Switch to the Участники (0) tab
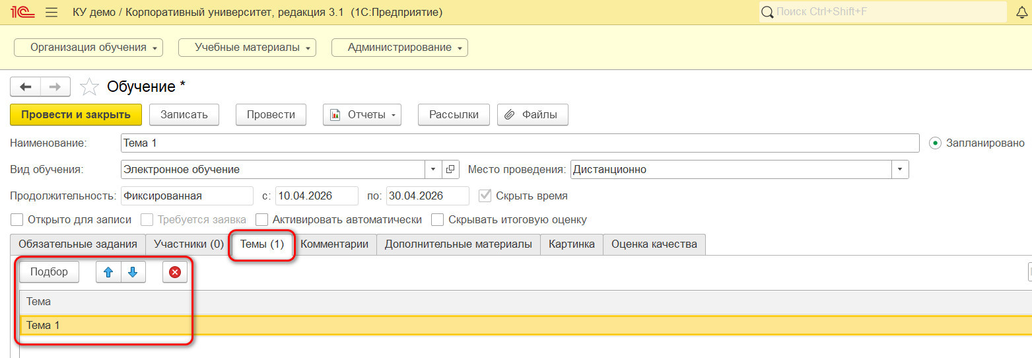This screenshot has width=1032, height=358. click(x=189, y=244)
